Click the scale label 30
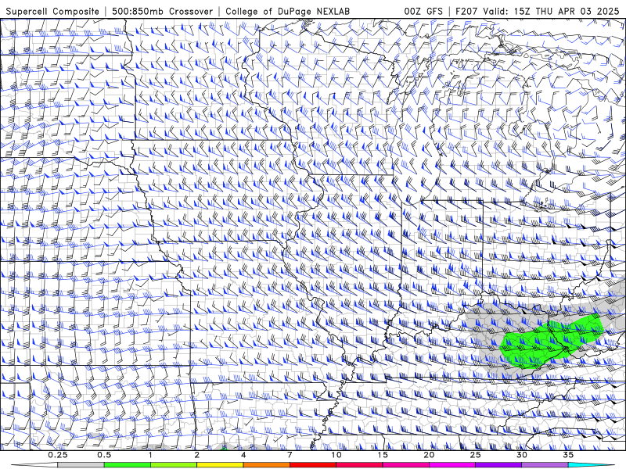Viewport: 626px width, 469px height. (522, 455)
